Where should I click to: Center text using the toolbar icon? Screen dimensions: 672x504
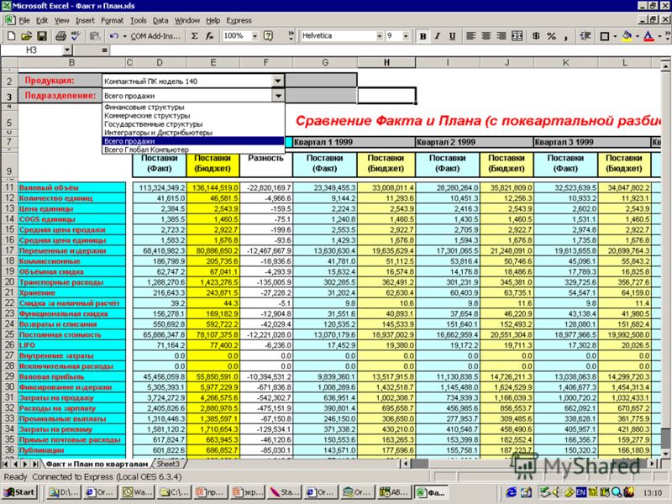[x=486, y=36]
